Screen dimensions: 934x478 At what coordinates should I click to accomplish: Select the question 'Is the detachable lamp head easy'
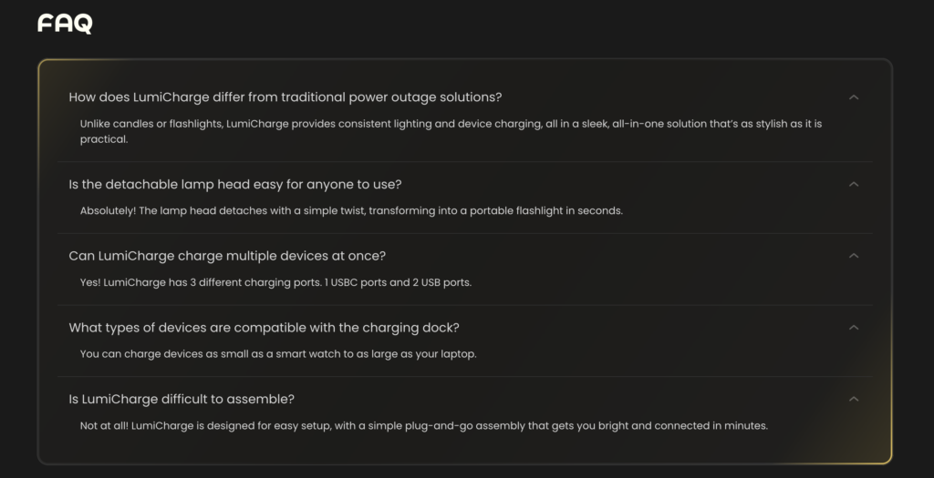coord(235,184)
